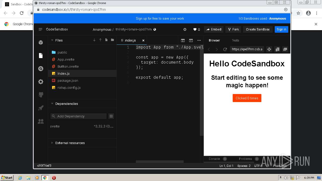This screenshot has width=322, height=181.
Task: Open the Sandbox Info cube icon in sidebar
Action: click(x=41, y=42)
